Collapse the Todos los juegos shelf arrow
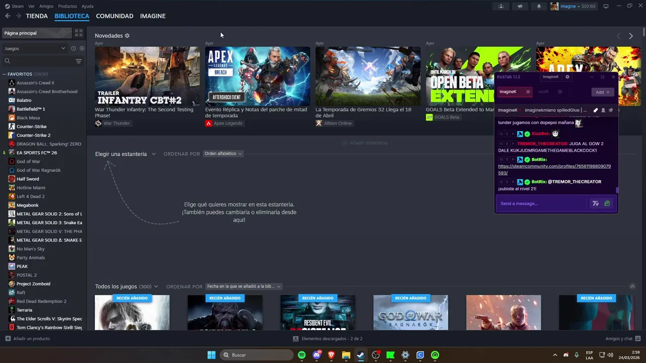The height and width of the screenshot is (363, 646). [632, 286]
